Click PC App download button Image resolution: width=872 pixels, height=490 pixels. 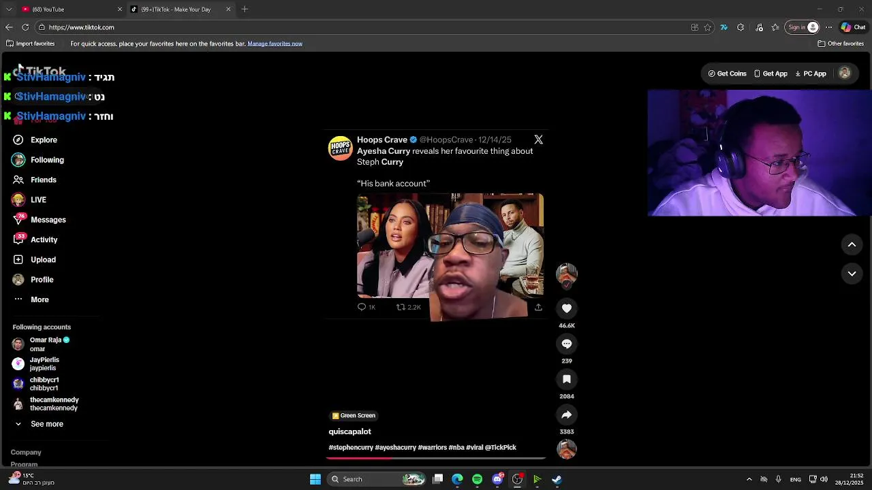[x=811, y=73]
